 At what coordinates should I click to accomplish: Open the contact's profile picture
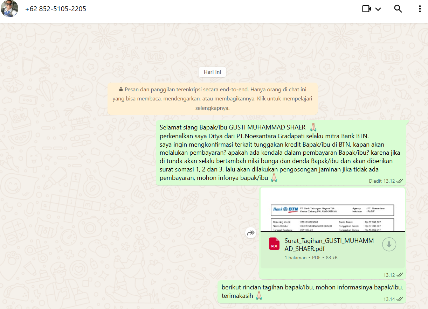(9, 9)
